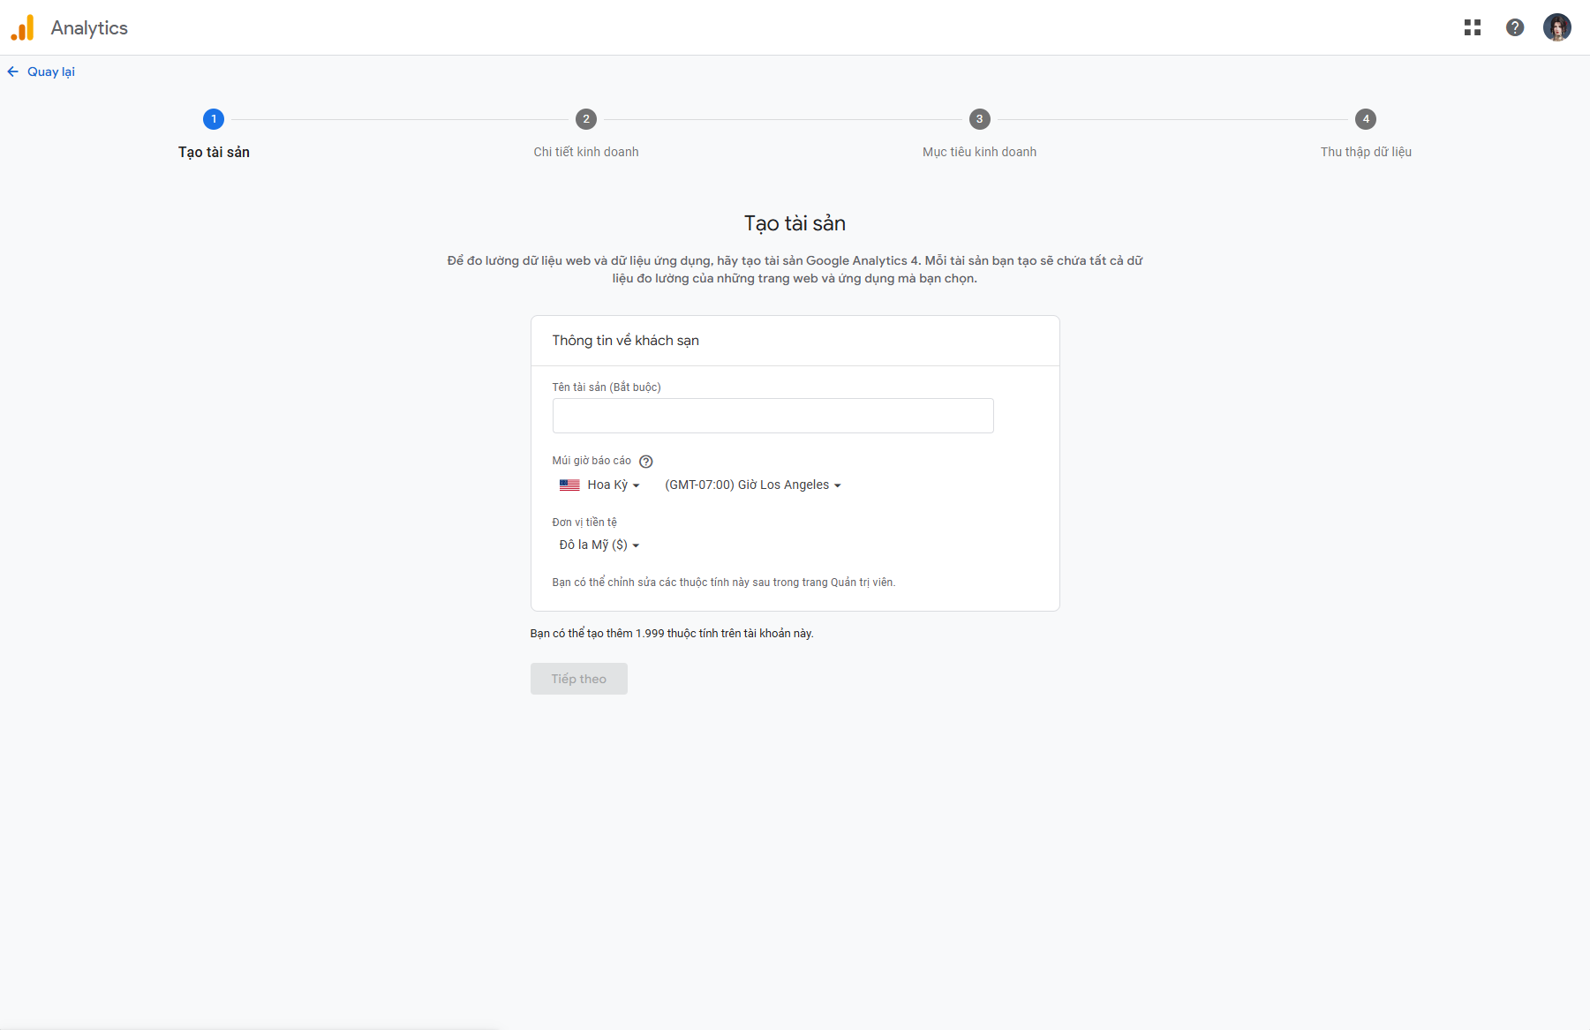Viewport: 1590px width, 1030px height.
Task: Click the US flag icon beside Hoa Kỳ
Action: coord(569,485)
